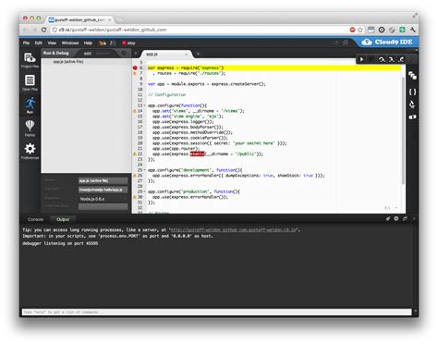Click the debugger Step Over icon
The height and width of the screenshot is (344, 438).
tap(382, 59)
